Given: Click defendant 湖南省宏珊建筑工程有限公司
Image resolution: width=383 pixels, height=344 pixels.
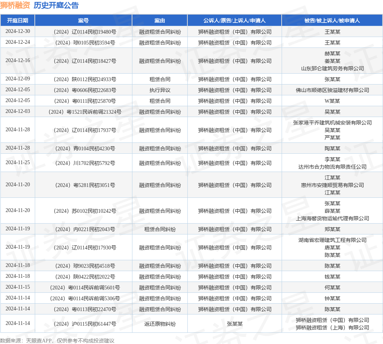Looking at the screenshot, I should click(333, 240).
